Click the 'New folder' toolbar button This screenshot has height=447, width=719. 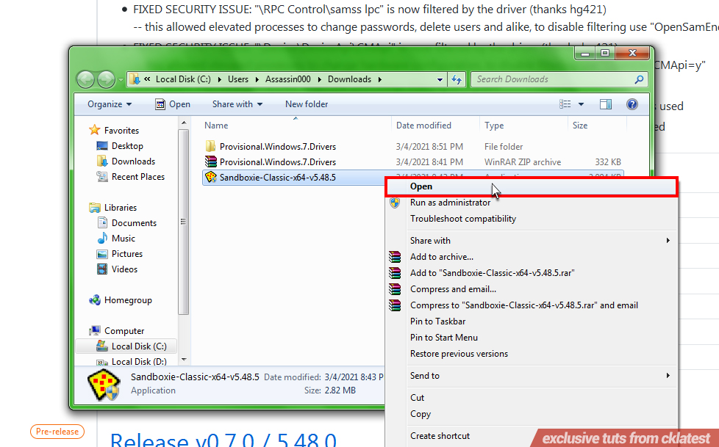pyautogui.click(x=306, y=104)
